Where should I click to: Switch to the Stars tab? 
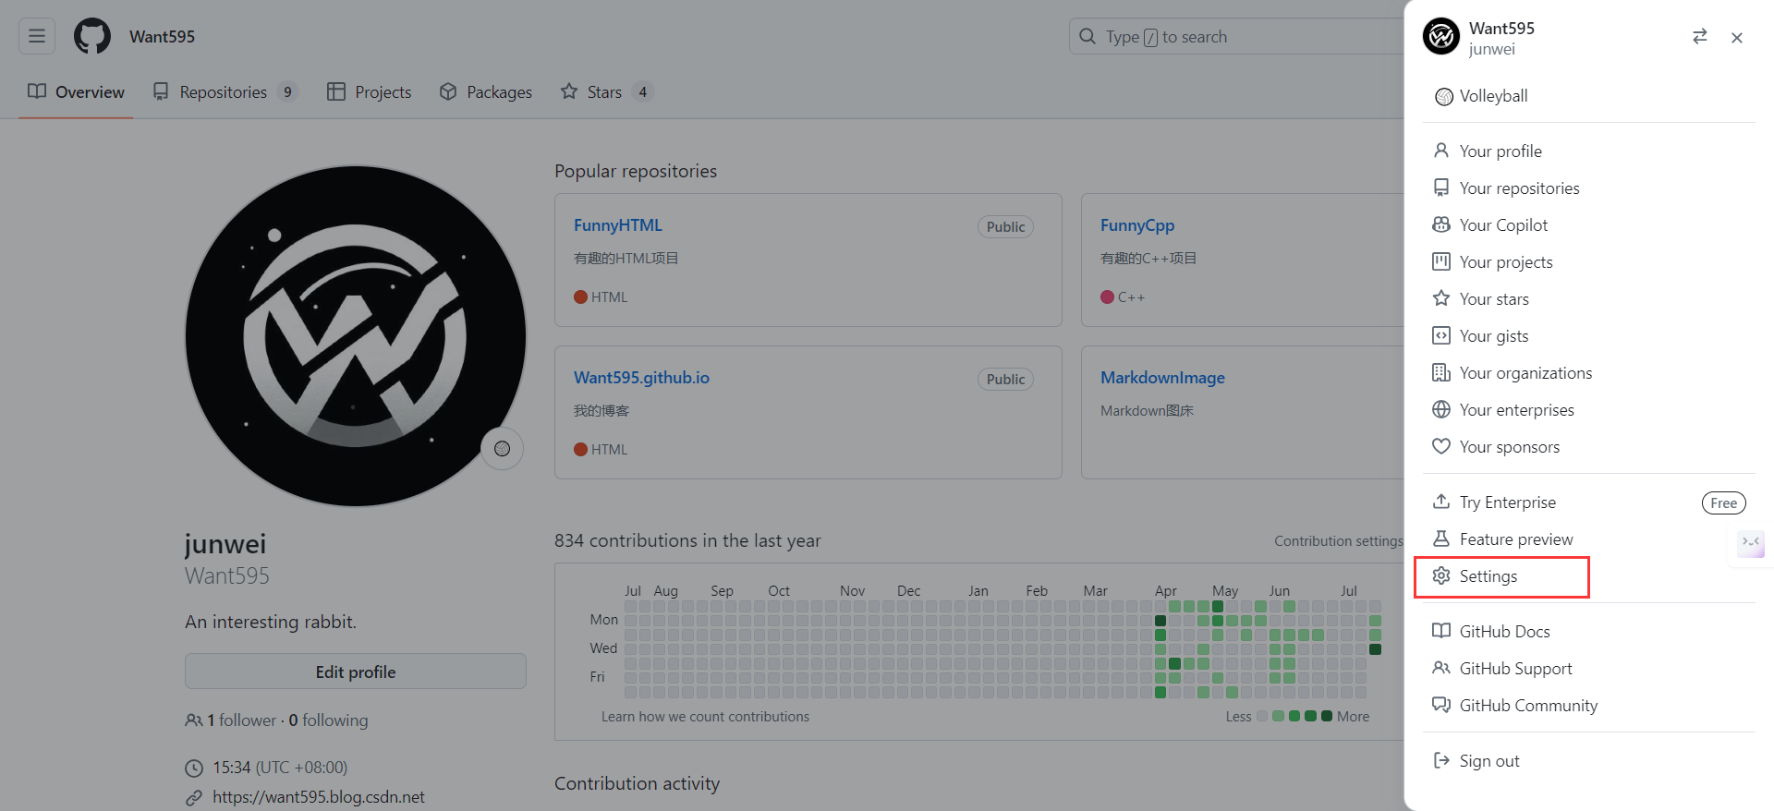pos(606,91)
